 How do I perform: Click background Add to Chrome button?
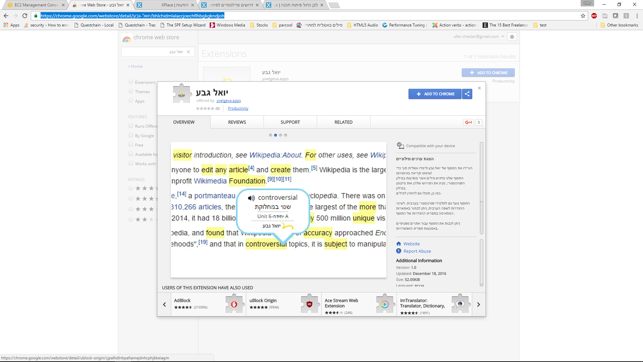[488, 73]
